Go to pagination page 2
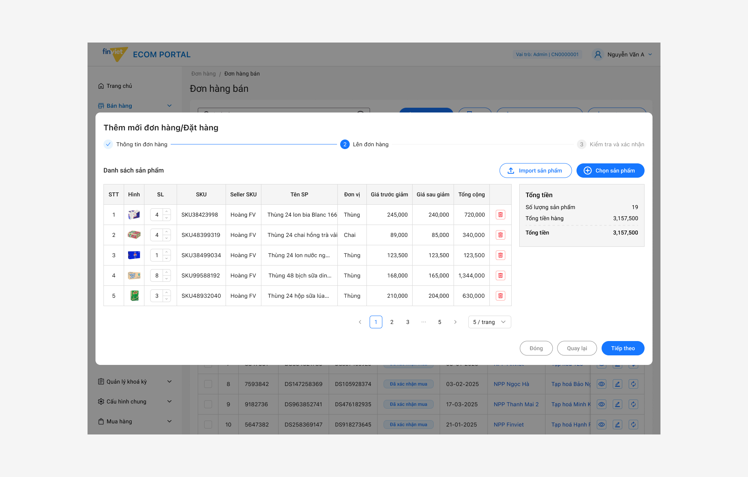748x477 pixels. click(x=392, y=322)
